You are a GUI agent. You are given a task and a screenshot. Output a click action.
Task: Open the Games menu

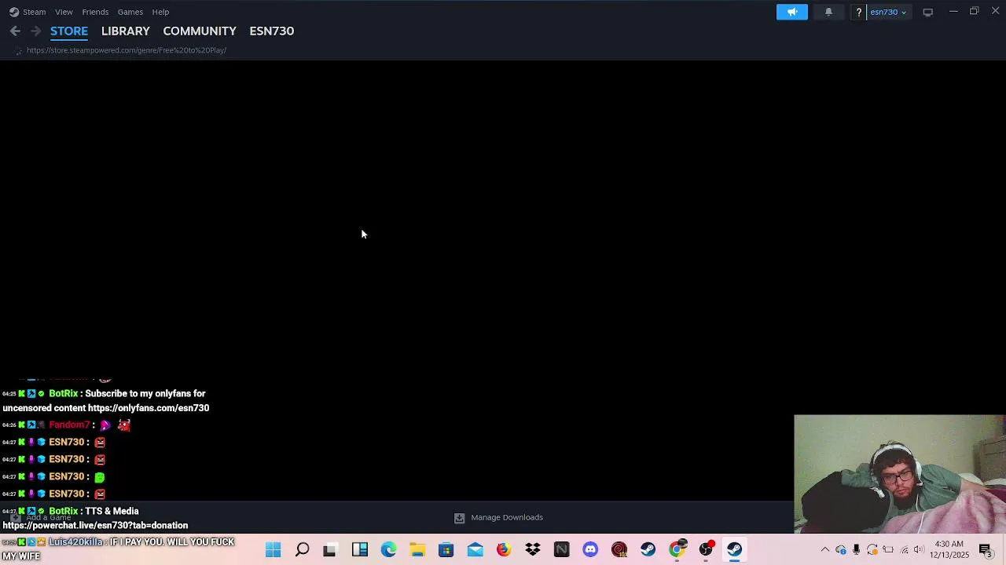[130, 12]
